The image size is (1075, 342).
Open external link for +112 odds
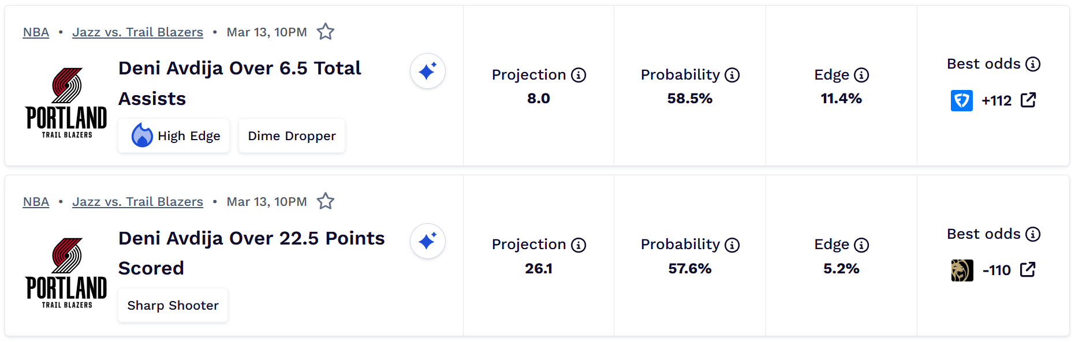pos(1028,100)
